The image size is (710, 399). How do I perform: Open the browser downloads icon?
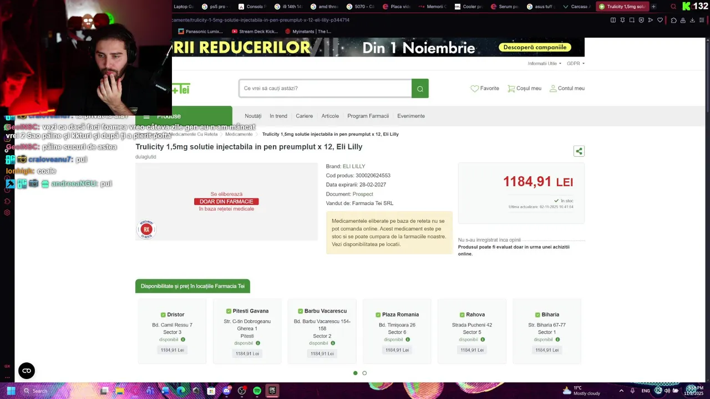[x=692, y=20]
